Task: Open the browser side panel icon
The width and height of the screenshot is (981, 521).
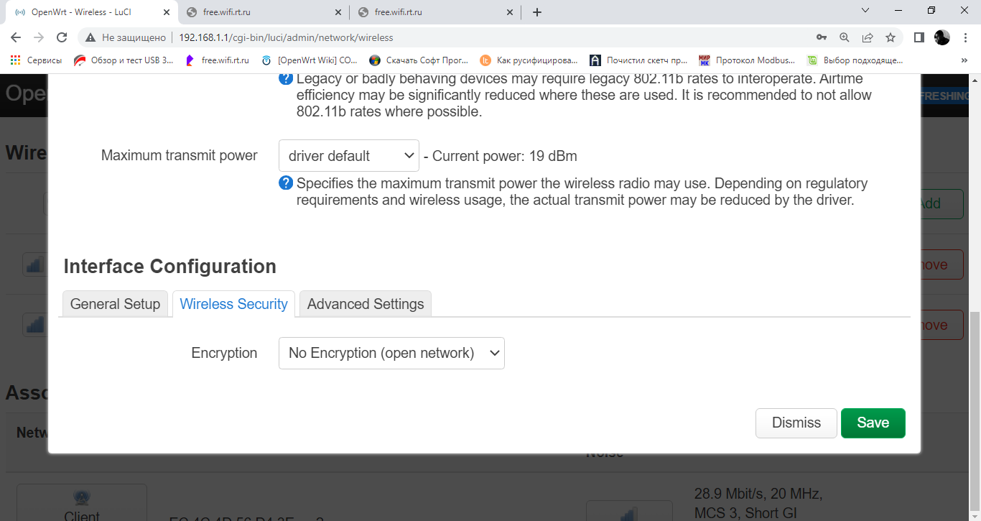Action: tap(919, 37)
